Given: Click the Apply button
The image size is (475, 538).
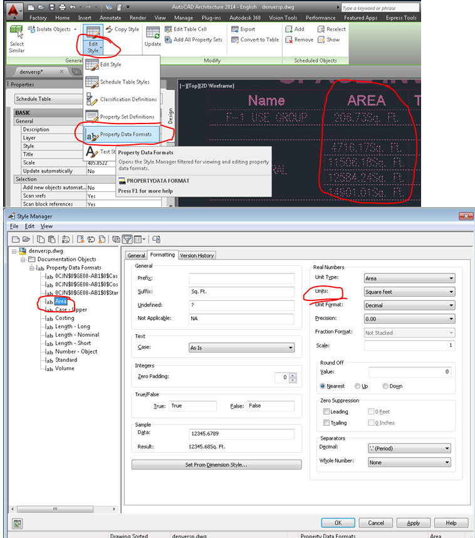Looking at the screenshot, I should pyautogui.click(x=413, y=523).
